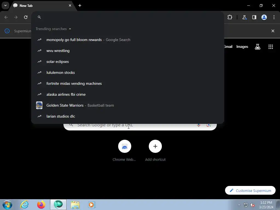Select the 'wvu wrestling' trending suggestion

coord(128,51)
